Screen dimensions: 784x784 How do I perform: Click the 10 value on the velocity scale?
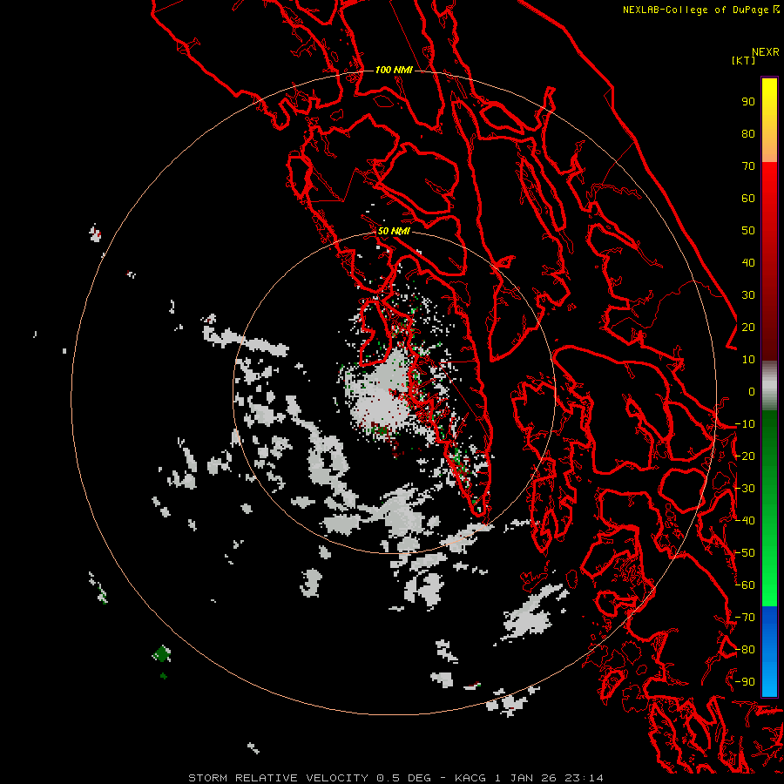pyautogui.click(x=748, y=360)
